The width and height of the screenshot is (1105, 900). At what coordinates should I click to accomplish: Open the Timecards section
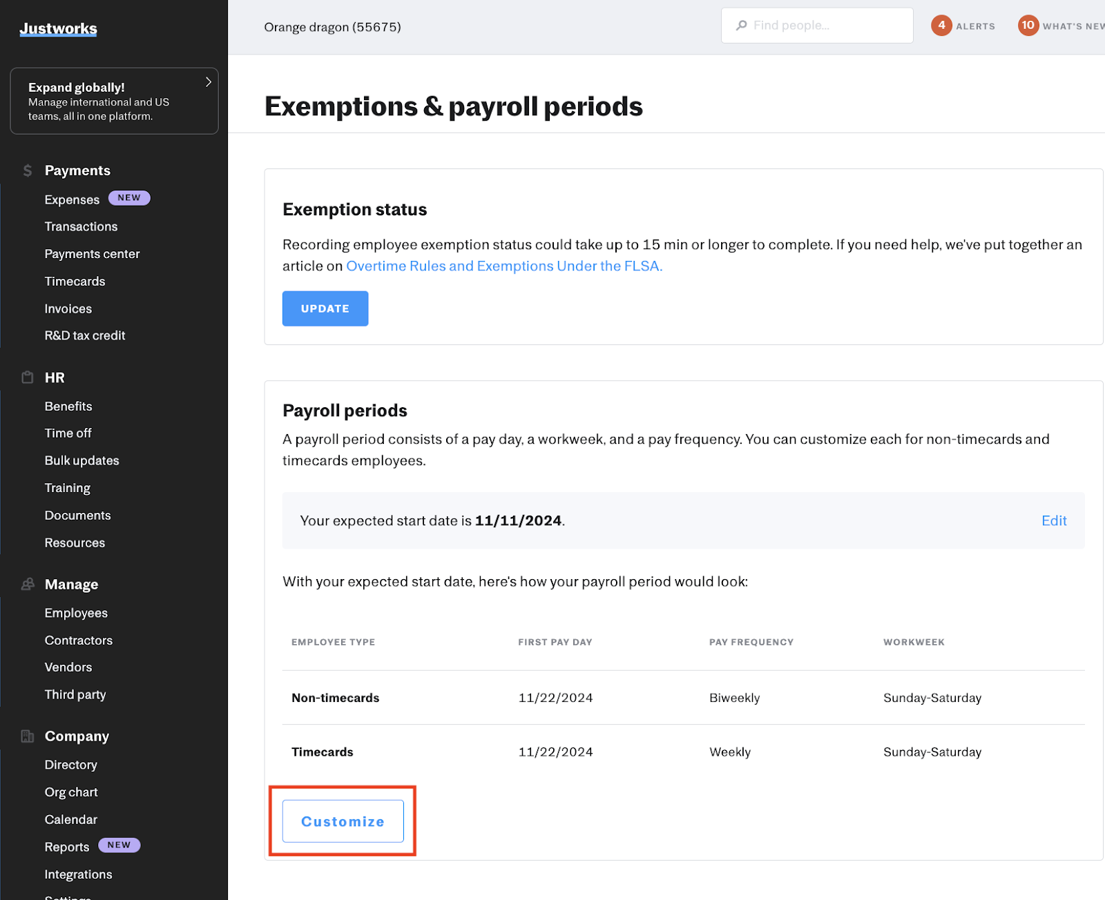75,281
